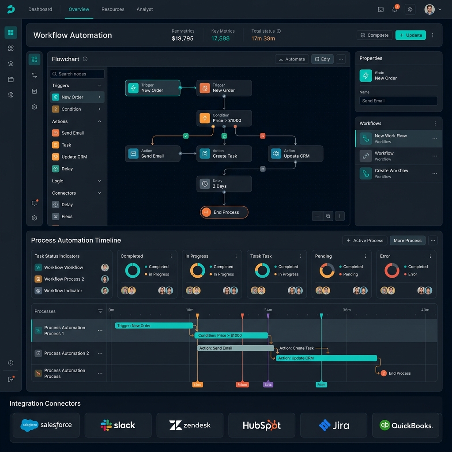The height and width of the screenshot is (452, 452).
Task: Switch to the Overview tab
Action: click(x=79, y=9)
